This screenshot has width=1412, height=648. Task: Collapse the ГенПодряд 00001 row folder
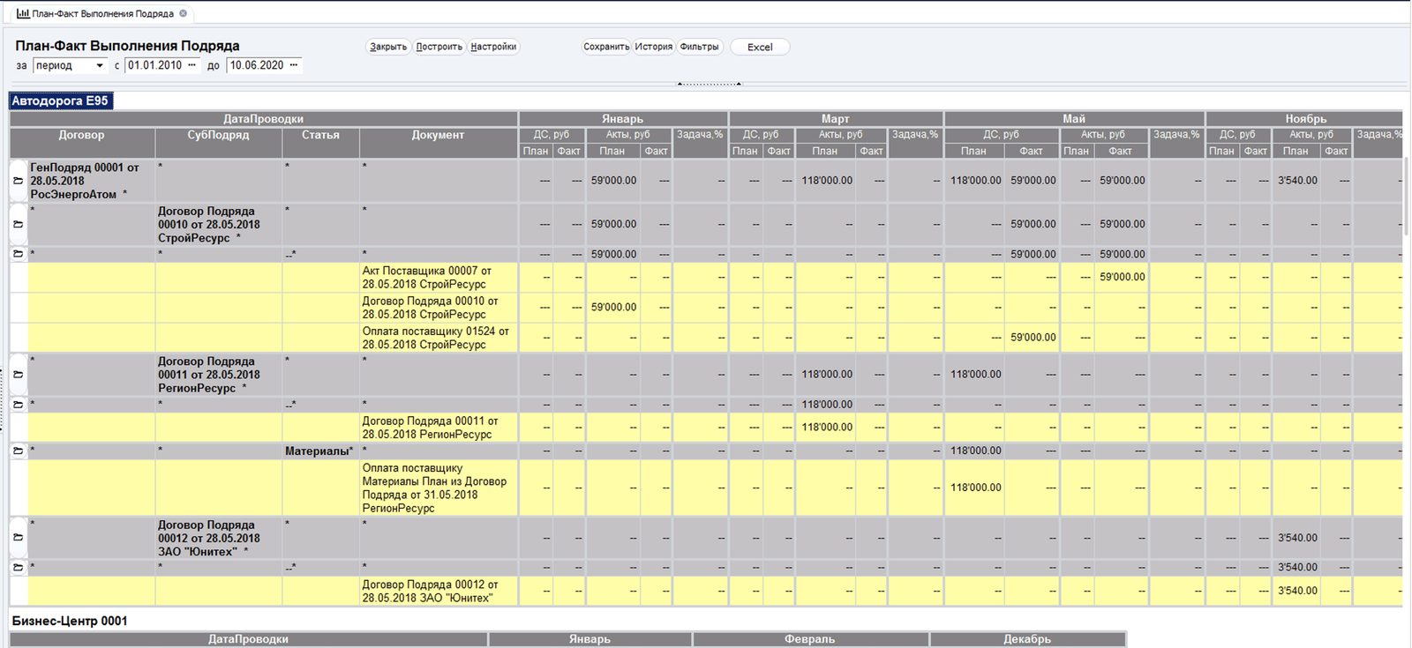coord(18,181)
